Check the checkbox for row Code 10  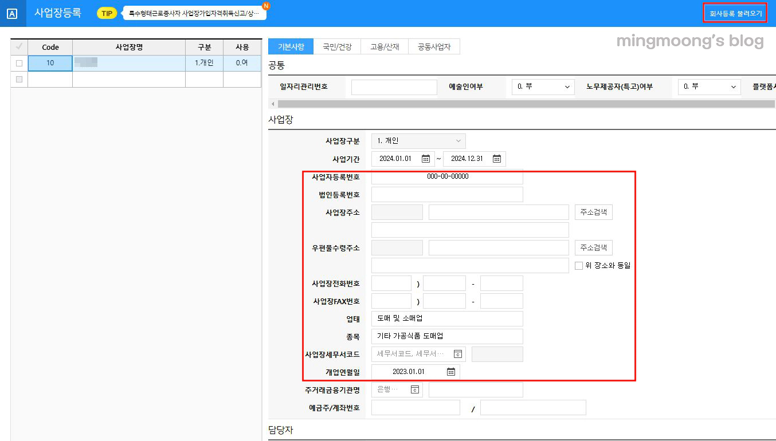pos(19,63)
